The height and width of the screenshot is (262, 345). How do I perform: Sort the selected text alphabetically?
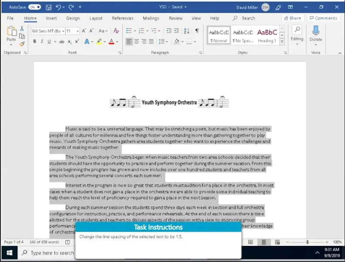point(186,31)
